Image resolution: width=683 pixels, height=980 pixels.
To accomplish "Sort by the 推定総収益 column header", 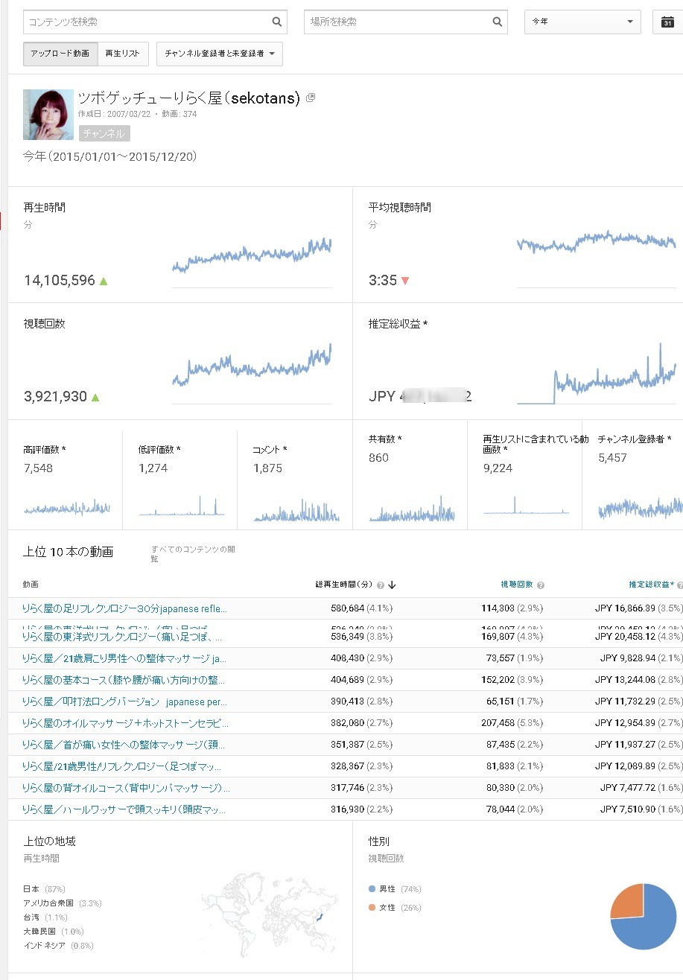I will point(652,585).
